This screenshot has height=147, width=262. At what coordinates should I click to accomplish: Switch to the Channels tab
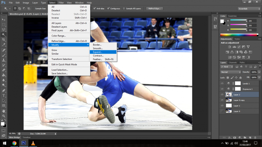(233, 63)
